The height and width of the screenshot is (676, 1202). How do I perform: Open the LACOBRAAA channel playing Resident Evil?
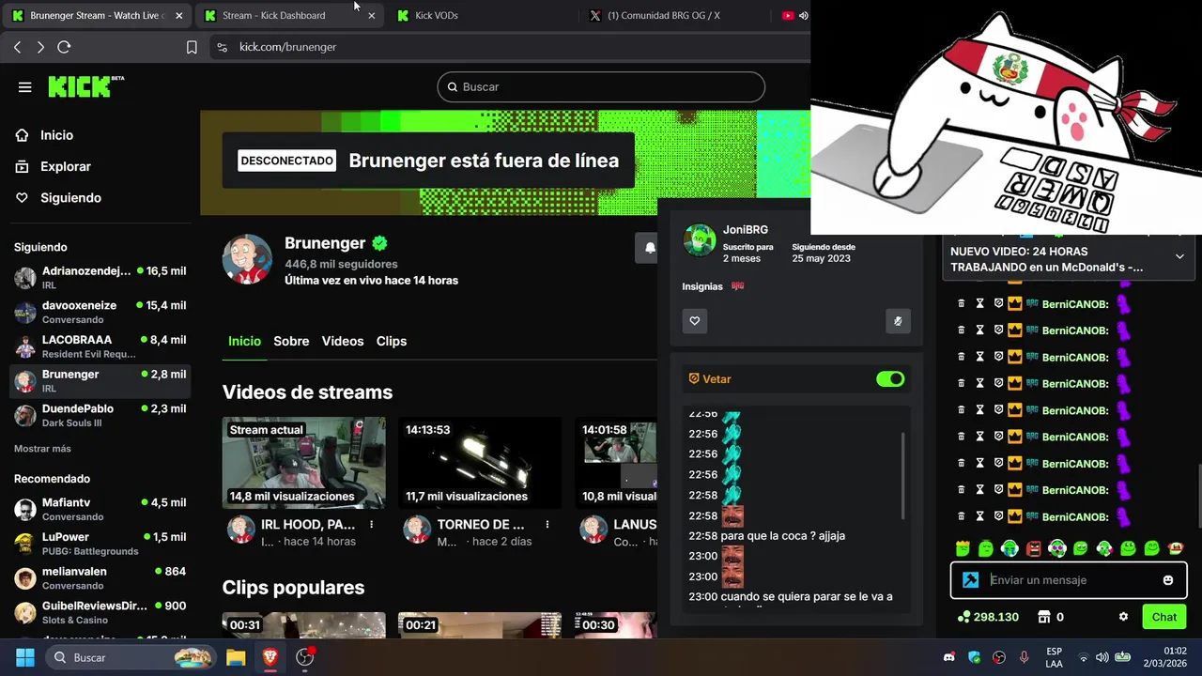pos(100,346)
